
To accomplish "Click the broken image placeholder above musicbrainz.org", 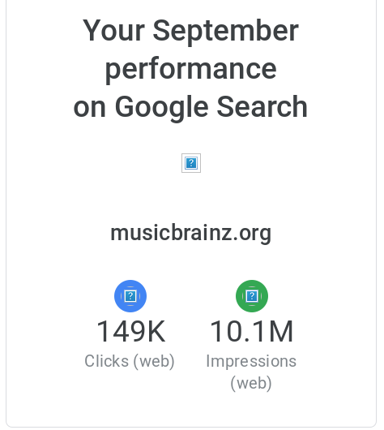I will click(191, 163).
